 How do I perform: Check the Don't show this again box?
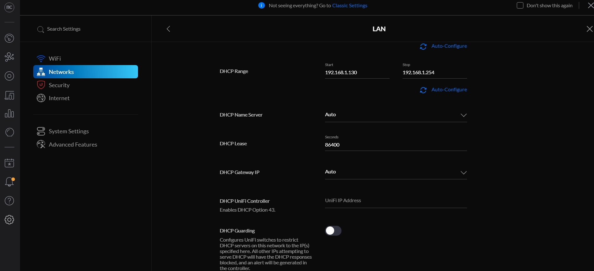coord(520,5)
